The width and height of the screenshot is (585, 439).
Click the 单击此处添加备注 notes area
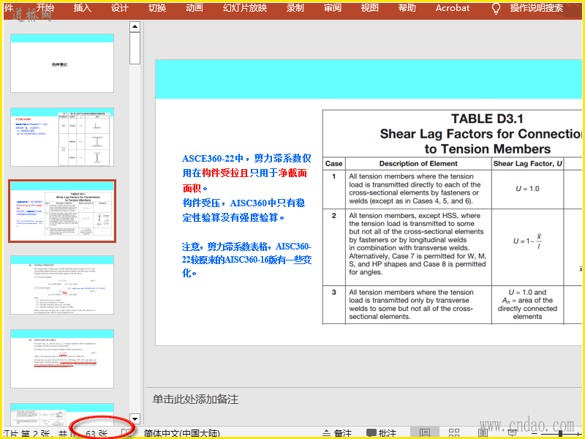tap(195, 399)
